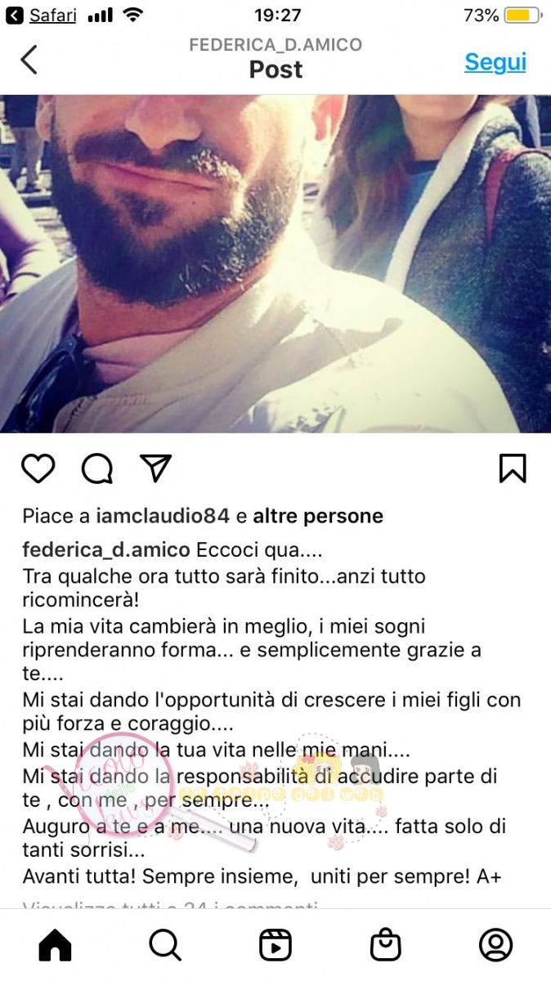This screenshot has height=981, width=551.
Task: Open Reels tab in bottom bar
Action: (x=275, y=945)
